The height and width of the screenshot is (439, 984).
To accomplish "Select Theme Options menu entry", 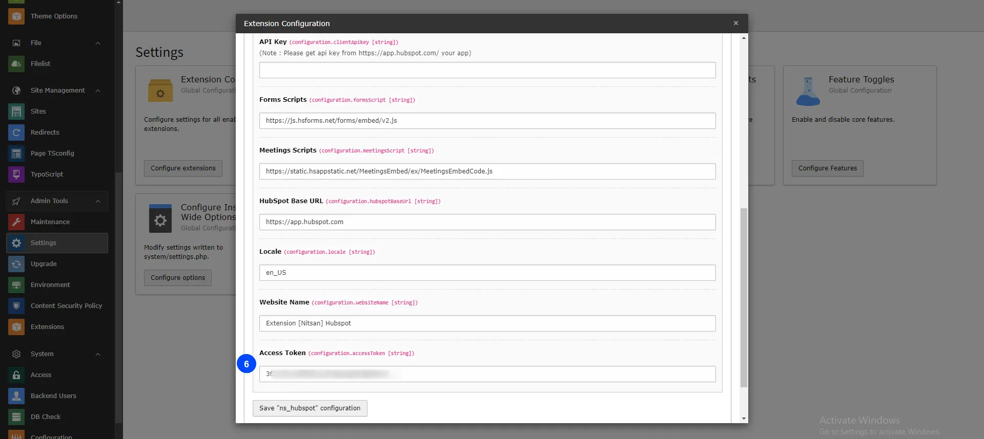I will click(54, 16).
